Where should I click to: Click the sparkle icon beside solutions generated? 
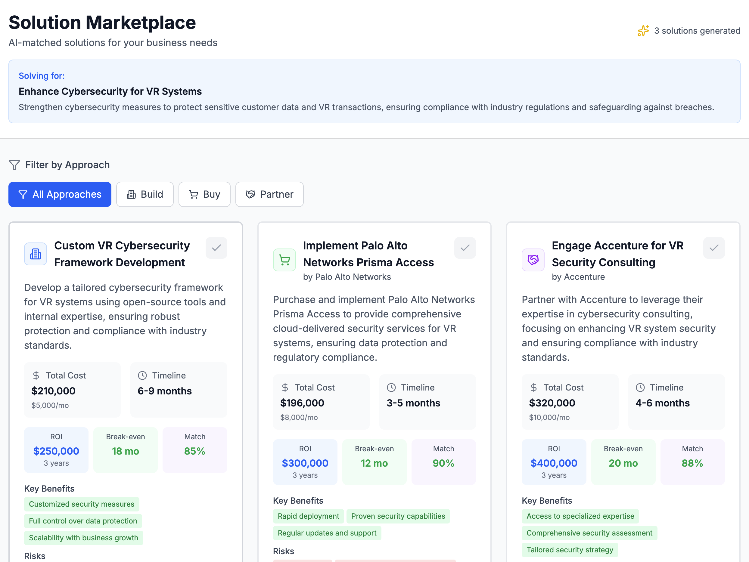pyautogui.click(x=643, y=31)
